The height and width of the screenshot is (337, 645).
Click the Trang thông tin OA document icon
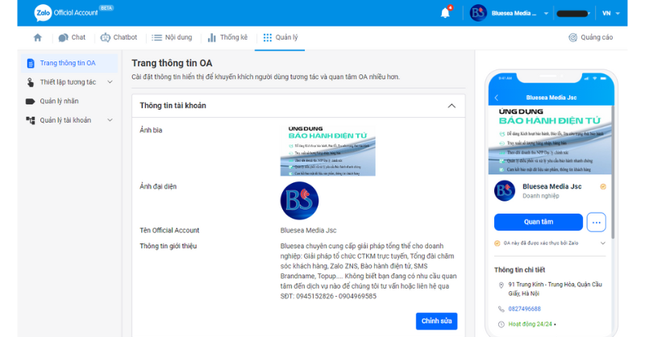[31, 64]
